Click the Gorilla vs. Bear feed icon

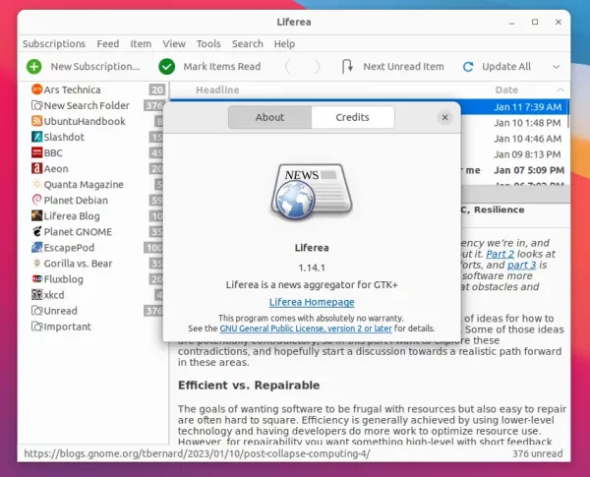pyautogui.click(x=36, y=264)
